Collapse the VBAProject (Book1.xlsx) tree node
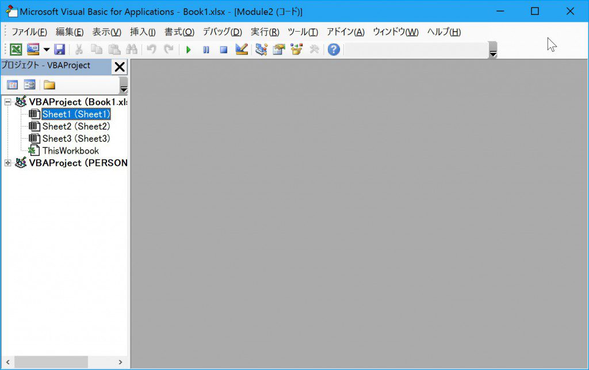 pos(7,102)
